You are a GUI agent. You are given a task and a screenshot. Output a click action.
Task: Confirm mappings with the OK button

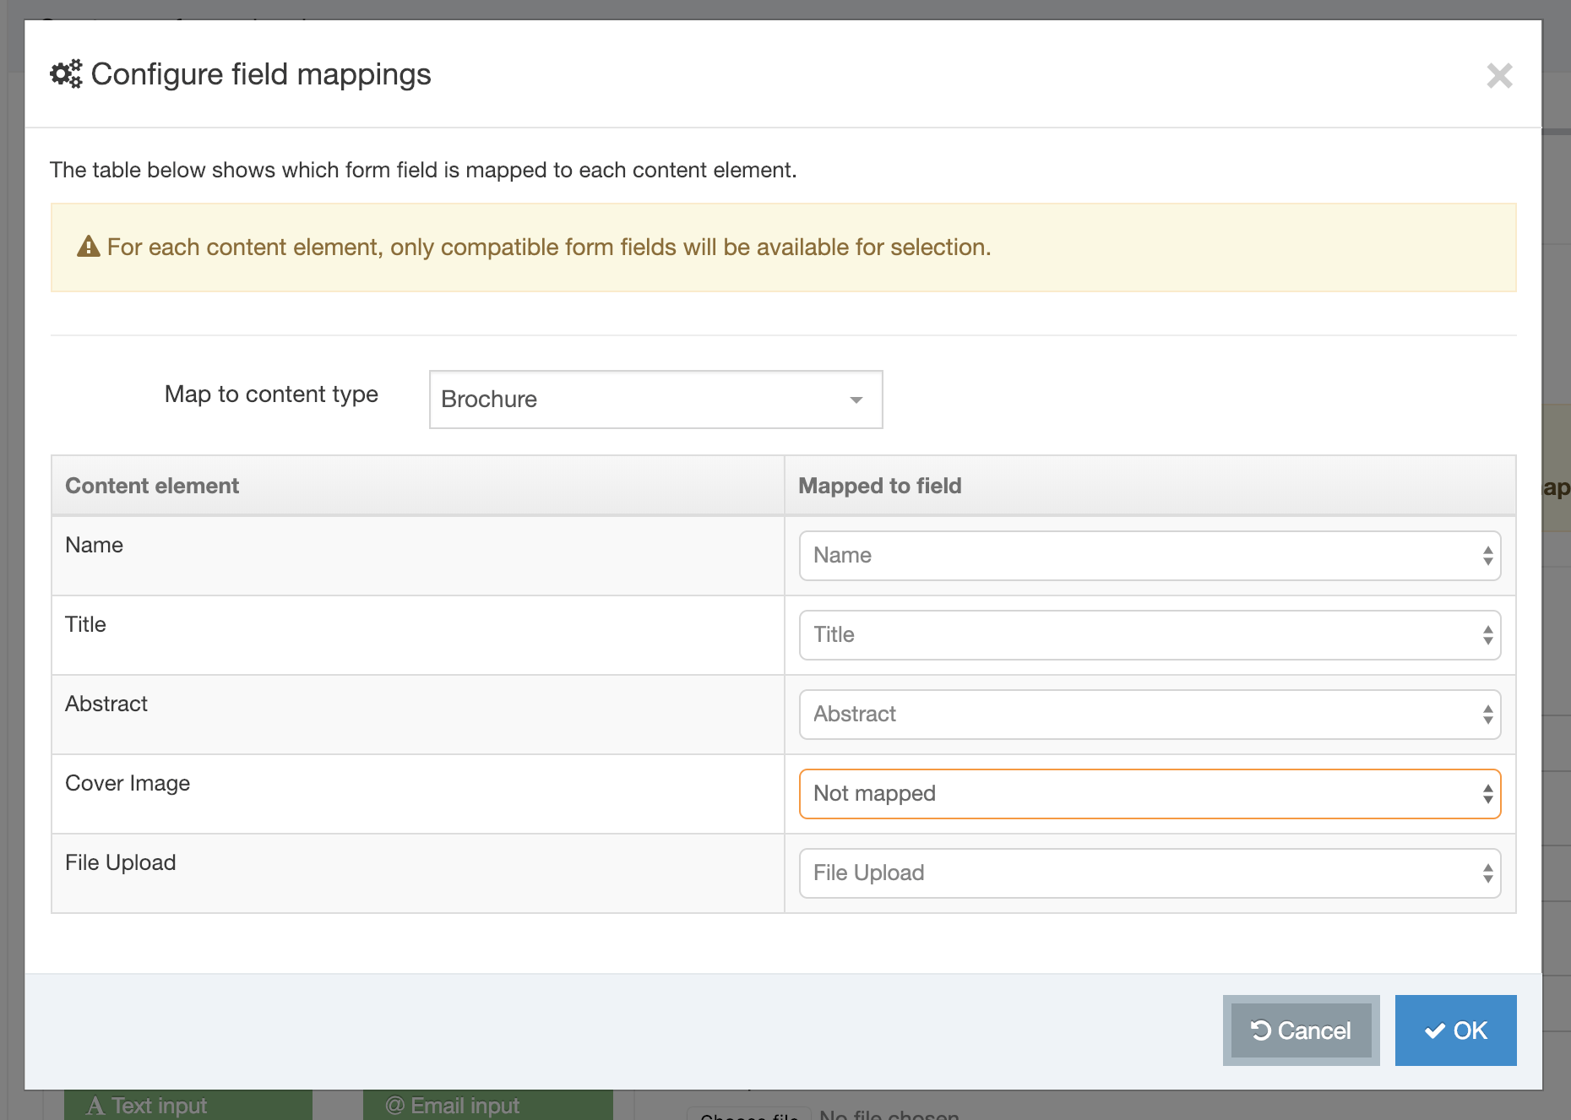[1455, 1030]
